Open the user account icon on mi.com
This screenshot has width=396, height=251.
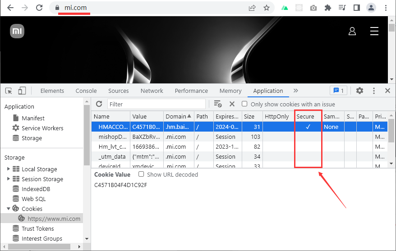pyautogui.click(x=352, y=31)
